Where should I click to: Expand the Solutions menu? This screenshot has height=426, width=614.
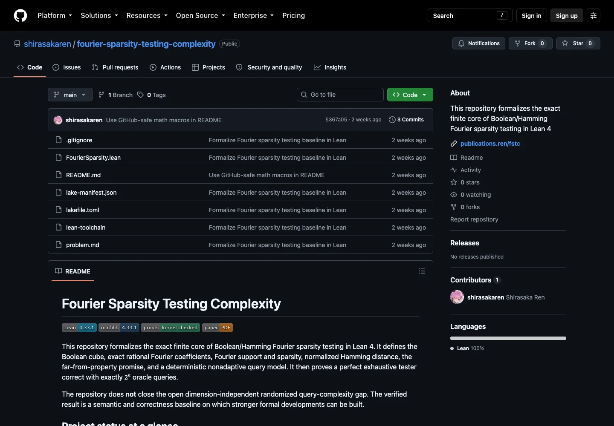tap(99, 15)
